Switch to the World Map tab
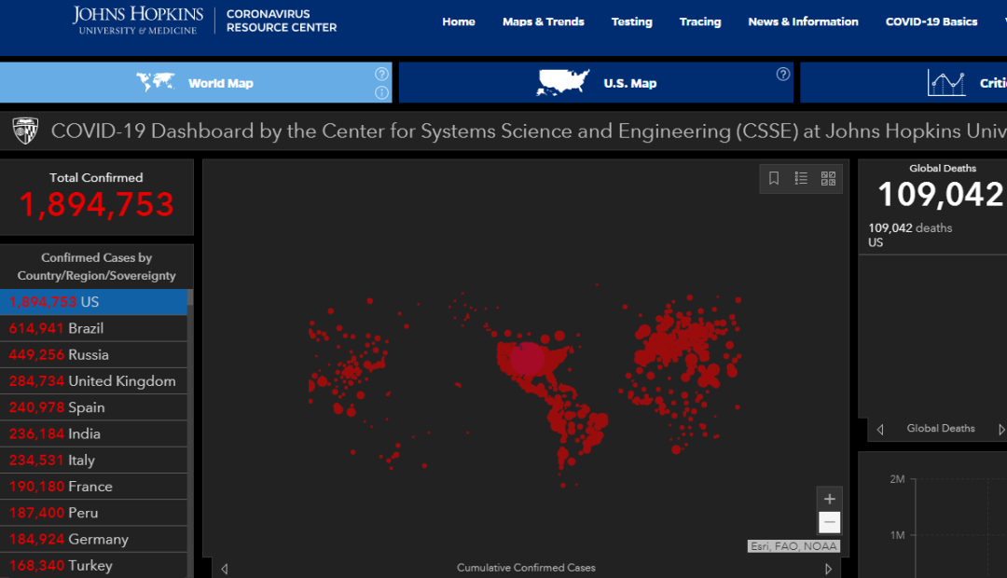 click(x=196, y=83)
